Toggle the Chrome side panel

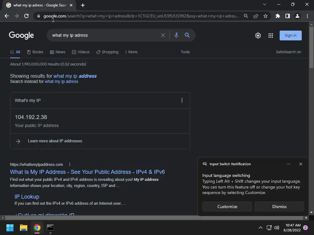pyautogui.click(x=288, y=16)
